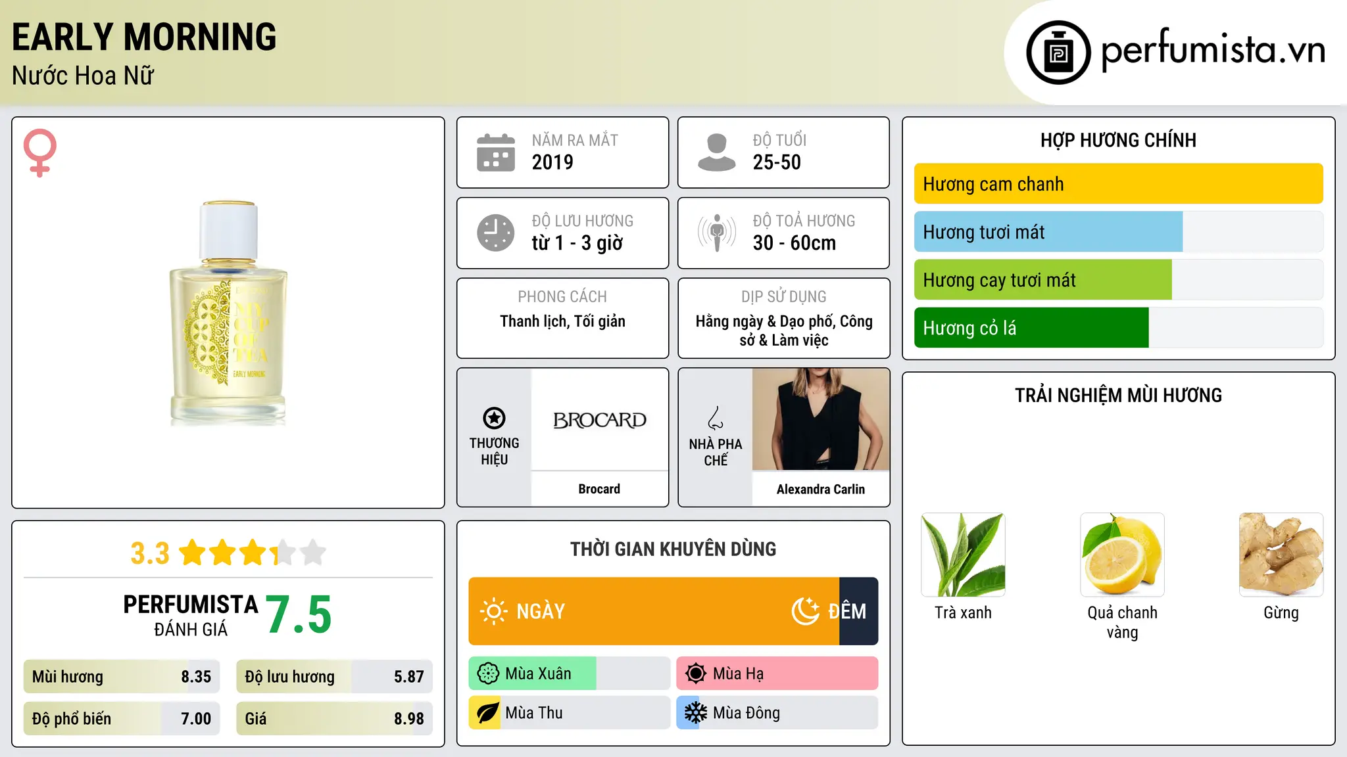1347x757 pixels.
Task: Click the calendar icon beside Năm ra mắt
Action: 496,152
